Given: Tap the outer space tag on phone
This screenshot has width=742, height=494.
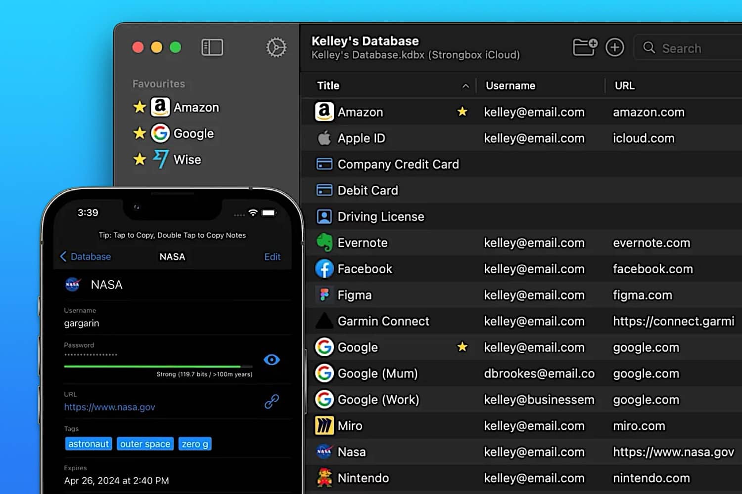Looking at the screenshot, I should tap(145, 444).
